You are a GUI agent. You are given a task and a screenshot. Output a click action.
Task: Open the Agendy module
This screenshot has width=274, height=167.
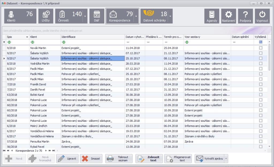(x=212, y=16)
